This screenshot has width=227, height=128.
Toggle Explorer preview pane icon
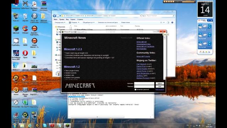pos(168,22)
